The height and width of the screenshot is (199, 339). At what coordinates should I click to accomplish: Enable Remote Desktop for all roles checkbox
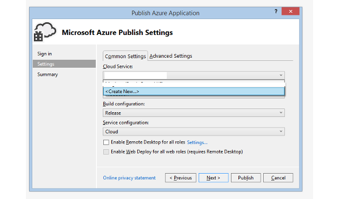106,142
